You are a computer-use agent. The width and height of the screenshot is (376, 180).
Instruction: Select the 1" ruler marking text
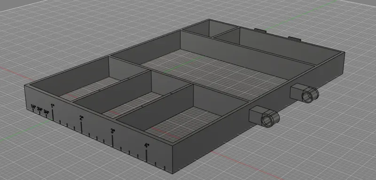point(53,105)
